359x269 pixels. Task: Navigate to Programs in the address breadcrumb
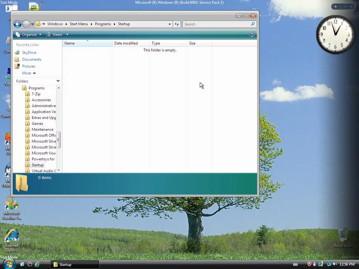point(103,24)
